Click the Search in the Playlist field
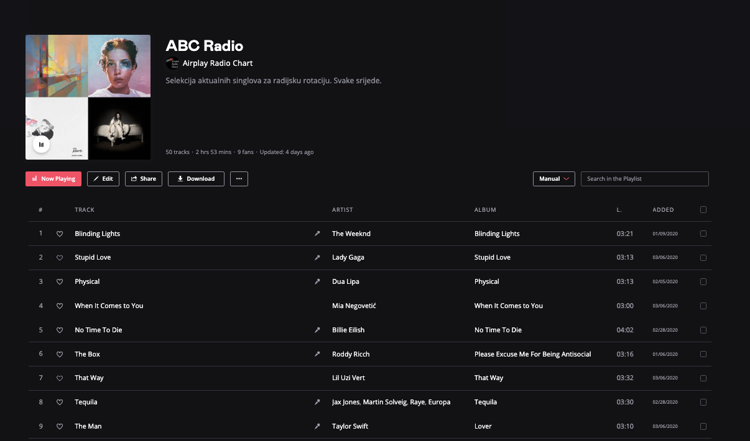This screenshot has width=750, height=441. [644, 179]
